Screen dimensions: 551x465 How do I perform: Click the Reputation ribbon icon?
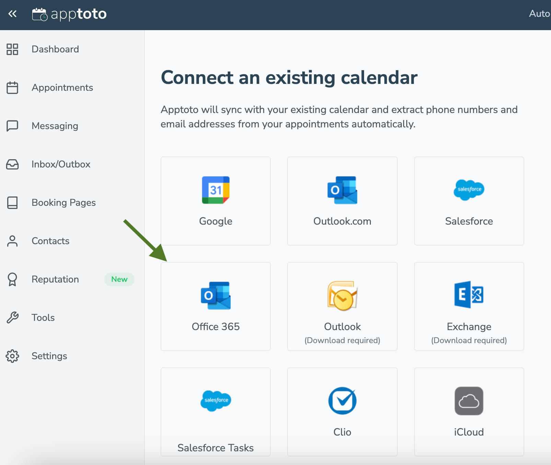click(x=12, y=279)
